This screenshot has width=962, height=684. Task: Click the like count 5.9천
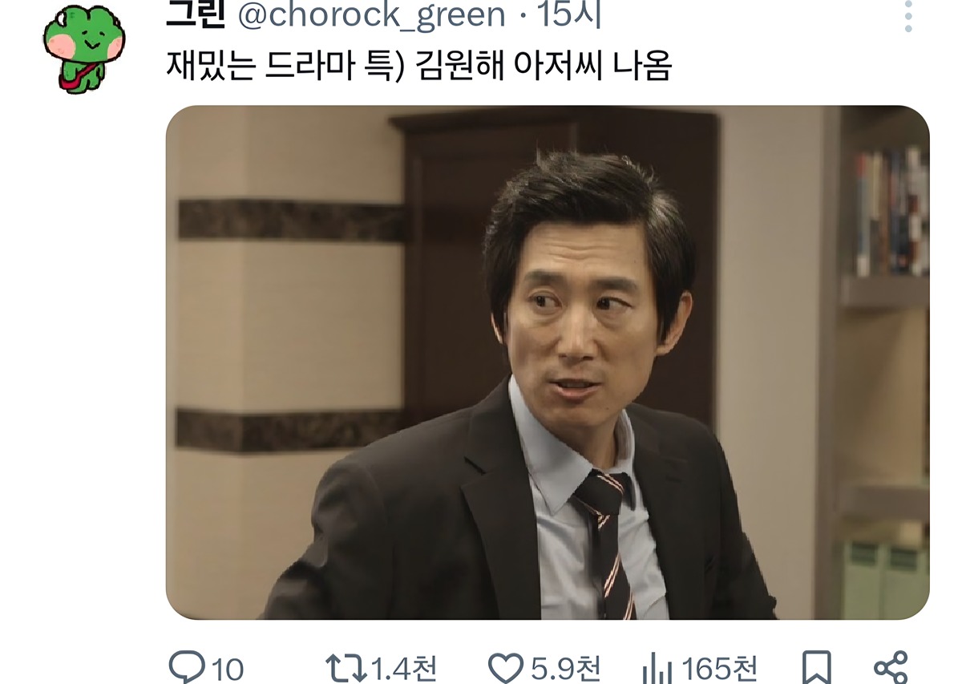tap(565, 668)
